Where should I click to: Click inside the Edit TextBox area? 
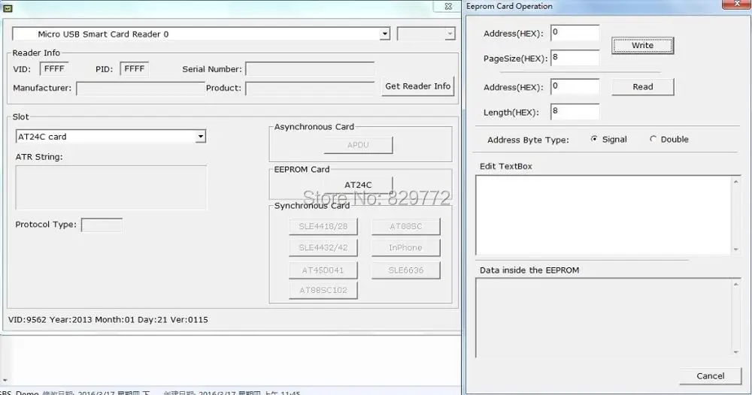tap(603, 215)
